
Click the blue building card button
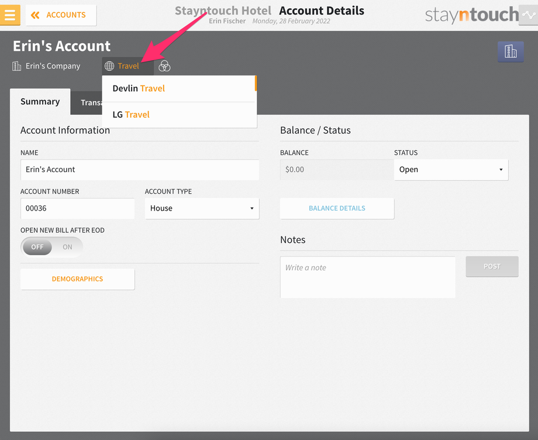coord(511,51)
